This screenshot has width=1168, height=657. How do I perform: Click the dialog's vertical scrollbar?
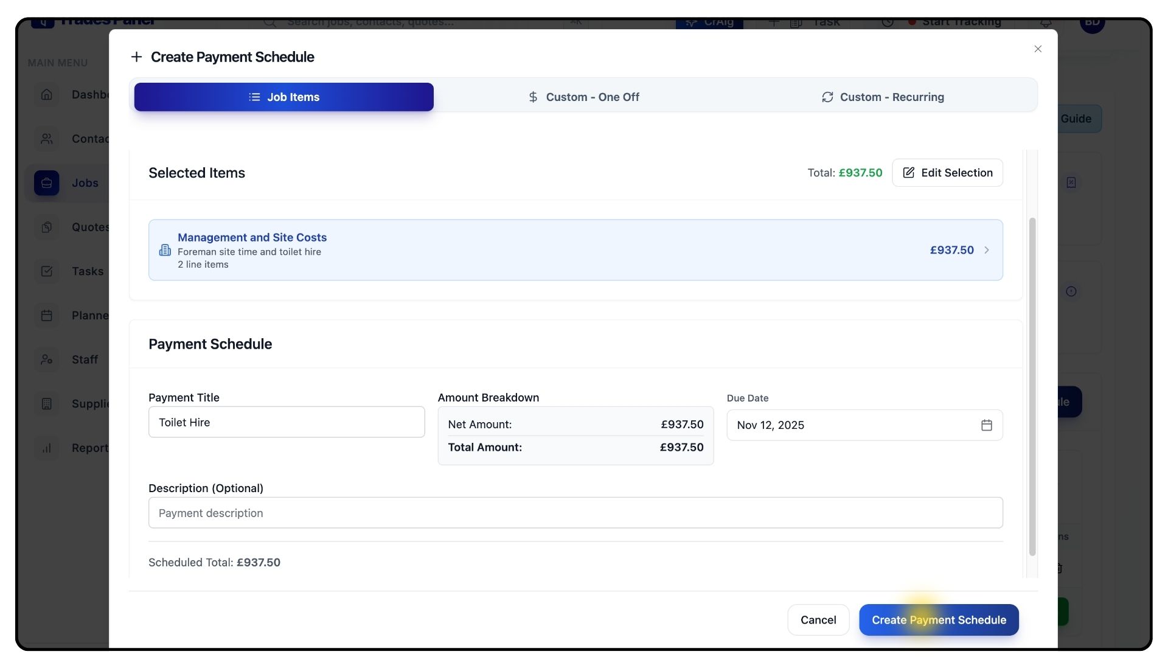point(1032,386)
